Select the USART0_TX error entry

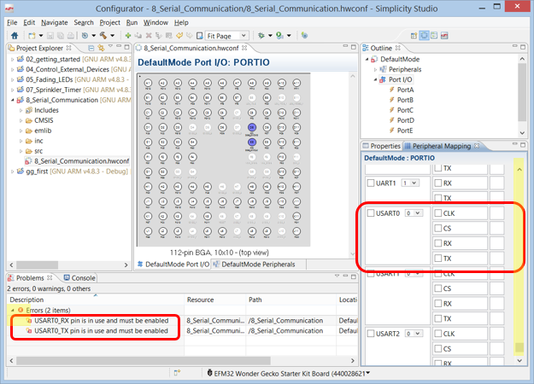click(x=101, y=330)
